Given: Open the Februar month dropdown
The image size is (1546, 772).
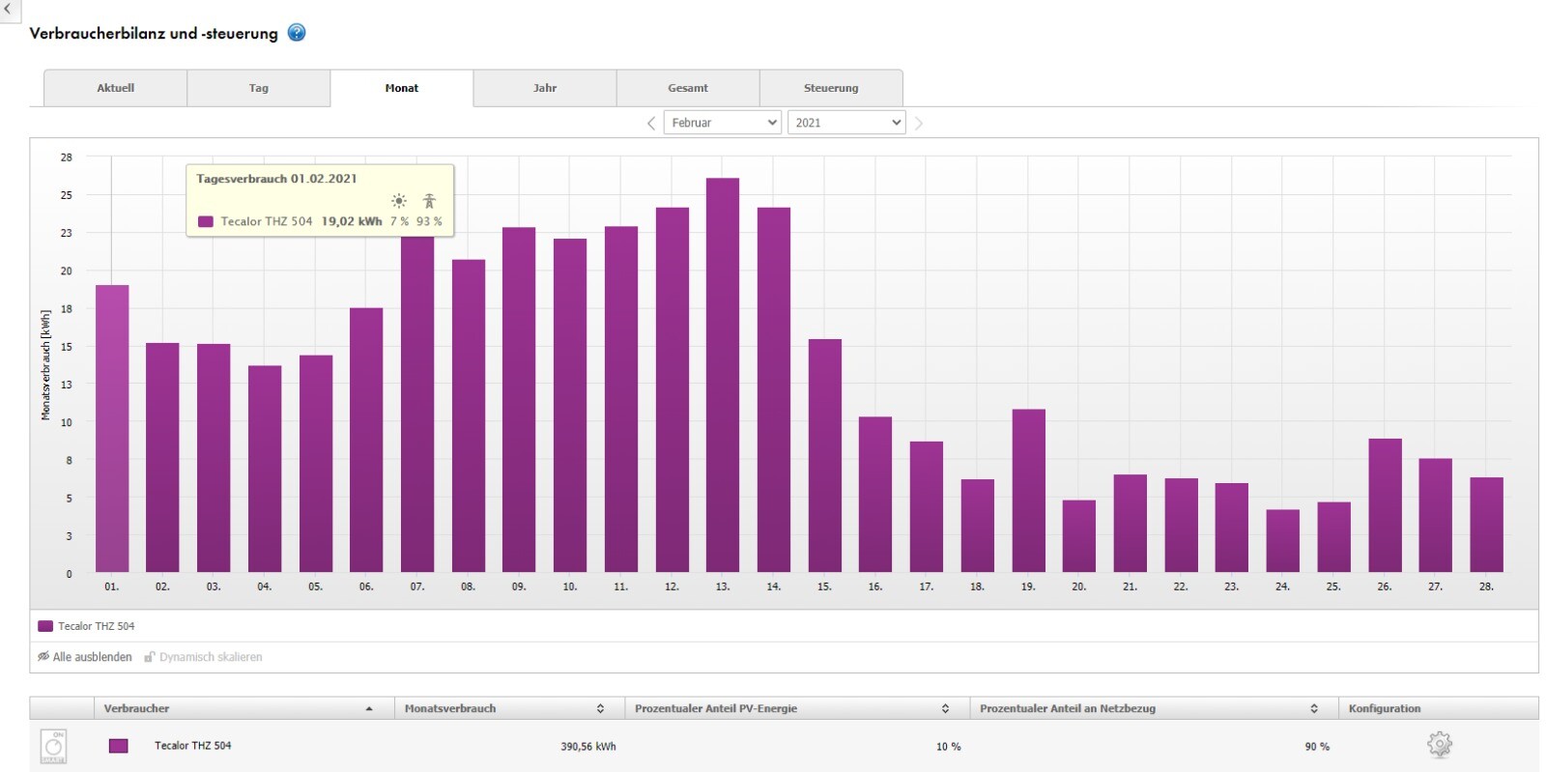Looking at the screenshot, I should (x=722, y=123).
